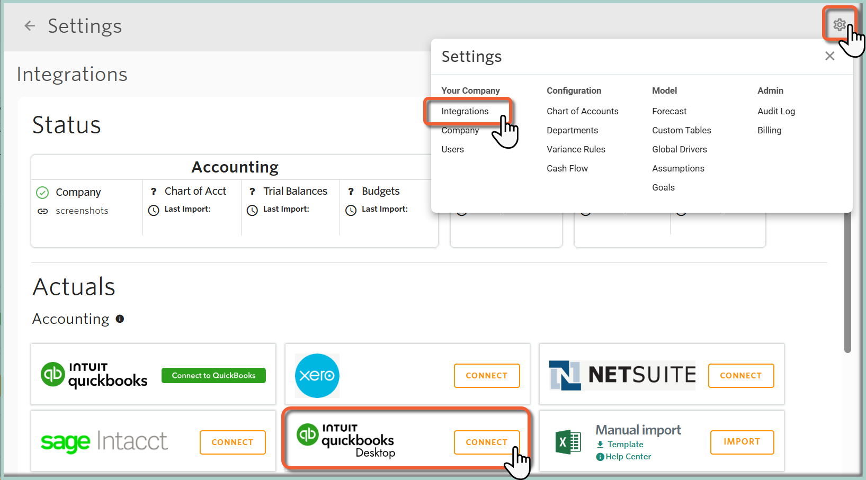Click the NetSuite logo
The image size is (866, 480).
[x=622, y=375]
